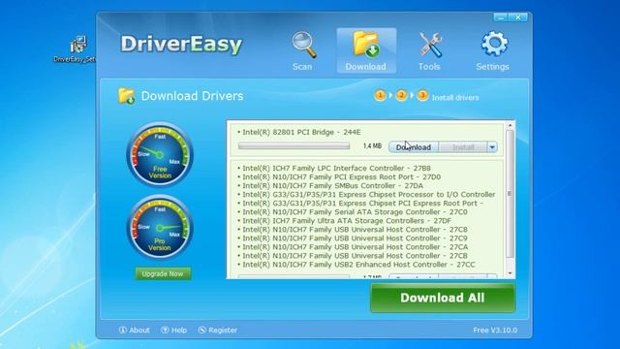
Task: Select 'Express Chipset Processor to I/O Controller' row
Action: pos(366,194)
